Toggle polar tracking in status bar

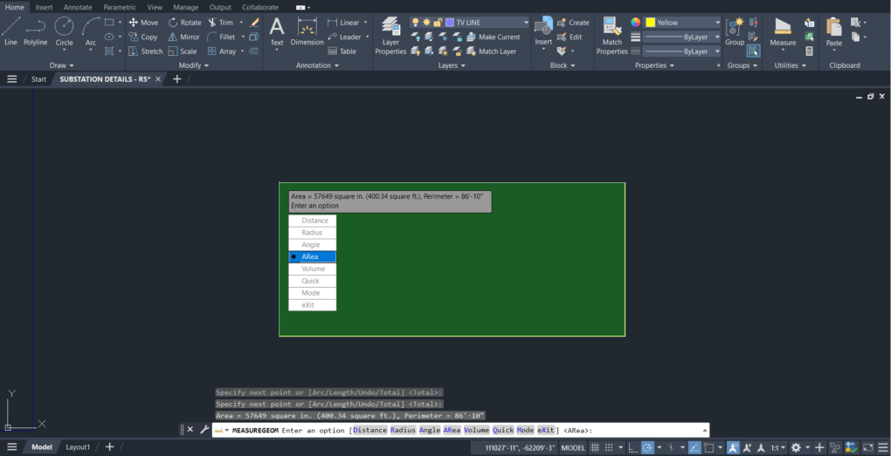[x=647, y=447]
